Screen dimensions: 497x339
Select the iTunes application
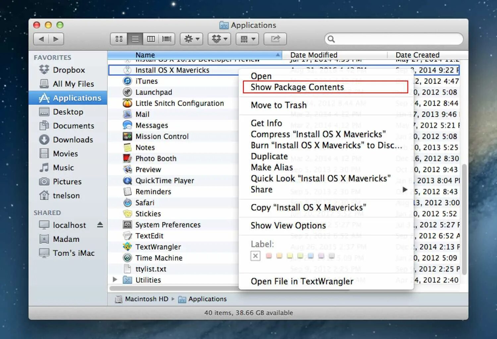pyautogui.click(x=173, y=81)
